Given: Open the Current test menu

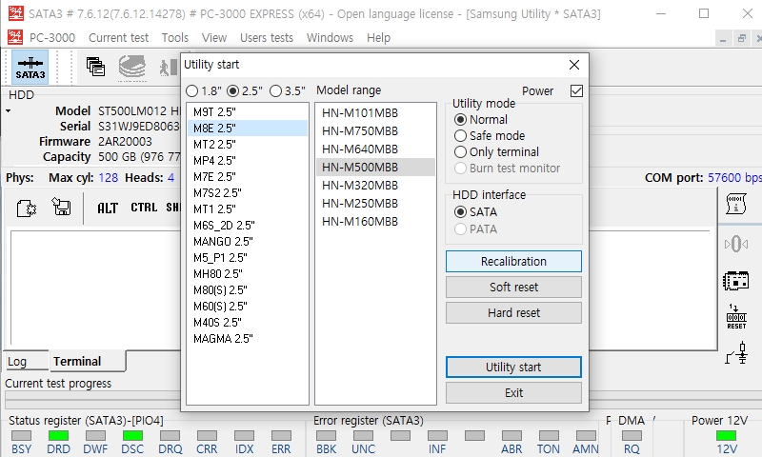Looking at the screenshot, I should click(x=118, y=37).
